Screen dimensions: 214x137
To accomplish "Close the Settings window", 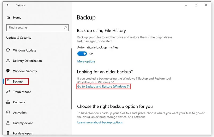I will pyautogui.click(x=206, y=5).
